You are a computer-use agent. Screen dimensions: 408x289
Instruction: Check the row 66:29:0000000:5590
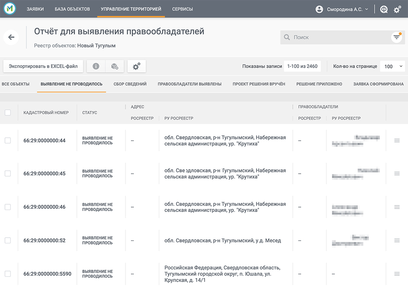pos(8,274)
